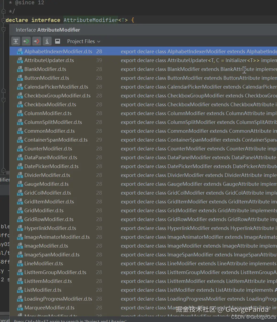Select the CheckboxGroupModifier.d.ts file name
The image size is (277, 322).
[x=57, y=96]
